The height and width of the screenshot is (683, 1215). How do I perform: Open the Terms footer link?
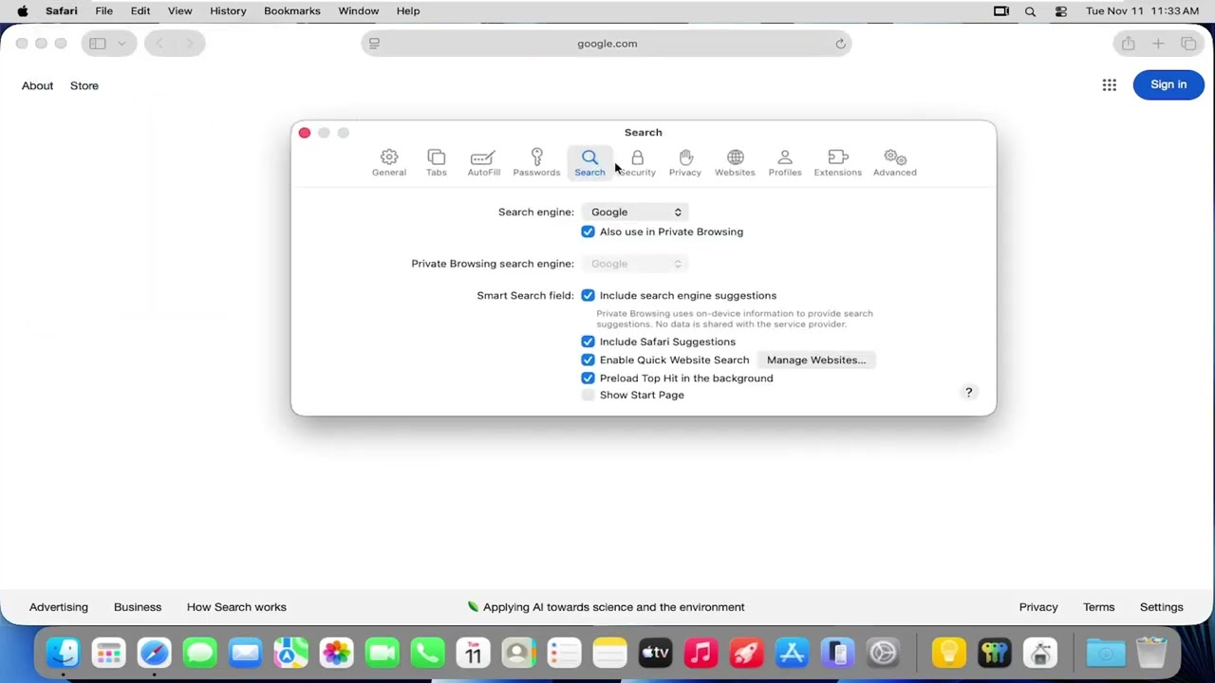[x=1099, y=607]
